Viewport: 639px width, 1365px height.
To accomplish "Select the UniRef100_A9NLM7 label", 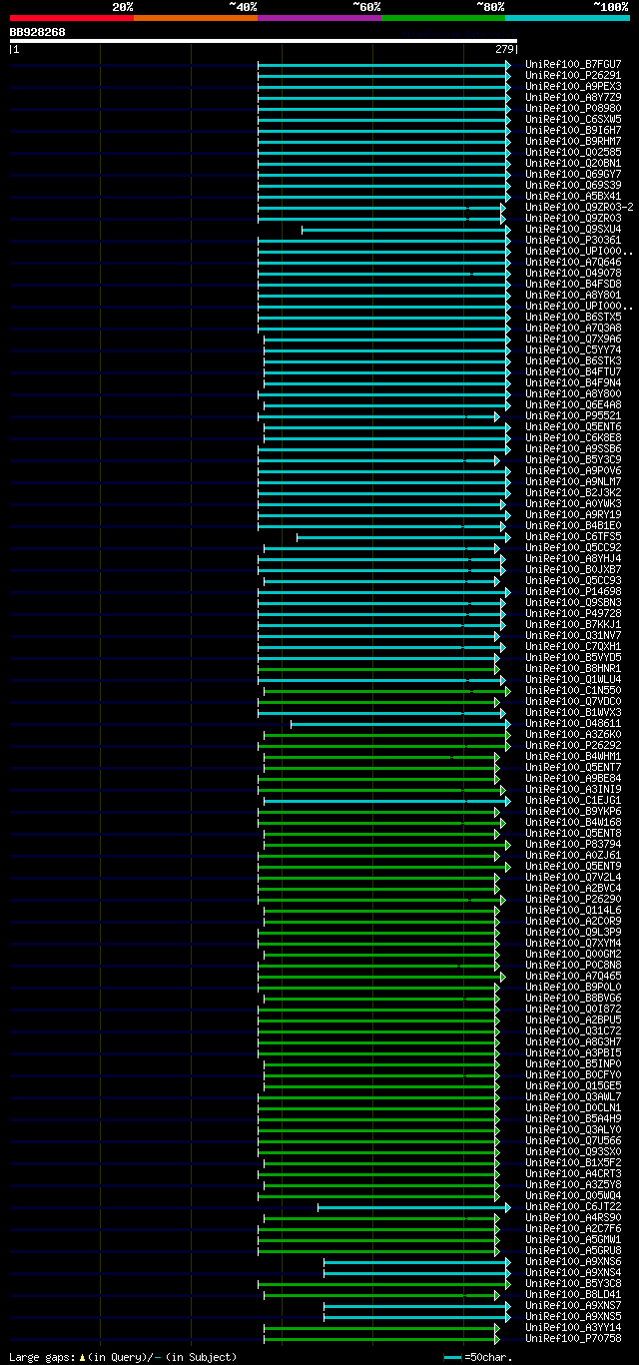I will click(x=573, y=481).
